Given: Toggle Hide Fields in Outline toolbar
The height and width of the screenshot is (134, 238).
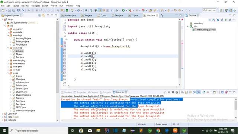Looking at the screenshot, I should [x=218, y=20].
